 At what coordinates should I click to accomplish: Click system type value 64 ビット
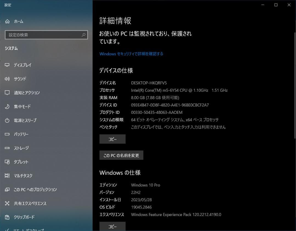175,120
